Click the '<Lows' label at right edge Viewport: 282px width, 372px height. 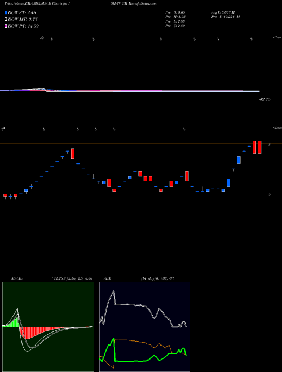(x=277, y=127)
